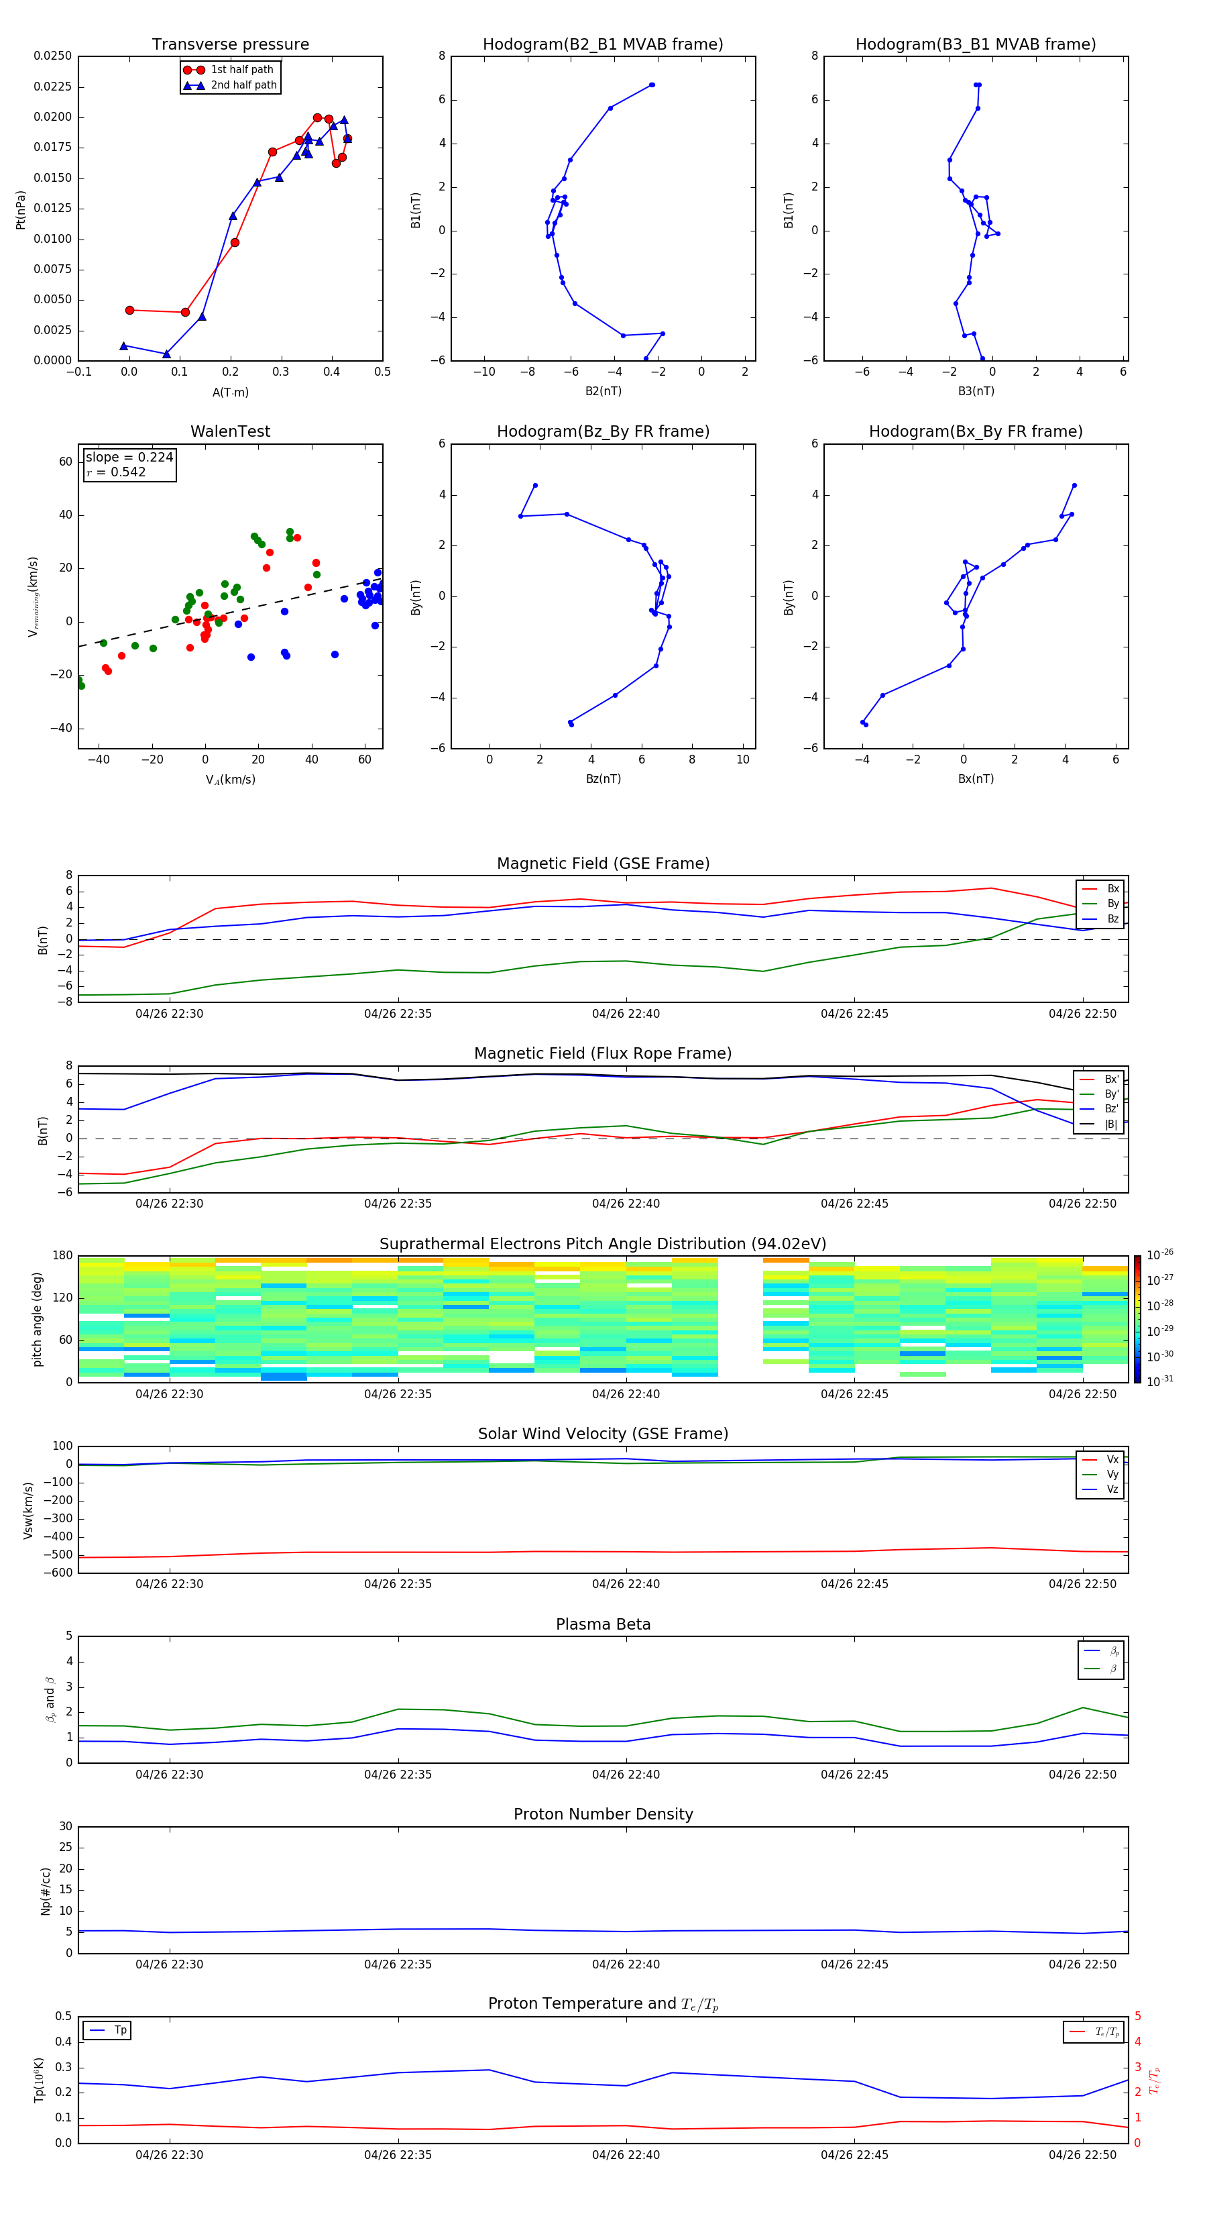Click 'Hodogram(B3_B1 MVAB frame)' title

976,45
